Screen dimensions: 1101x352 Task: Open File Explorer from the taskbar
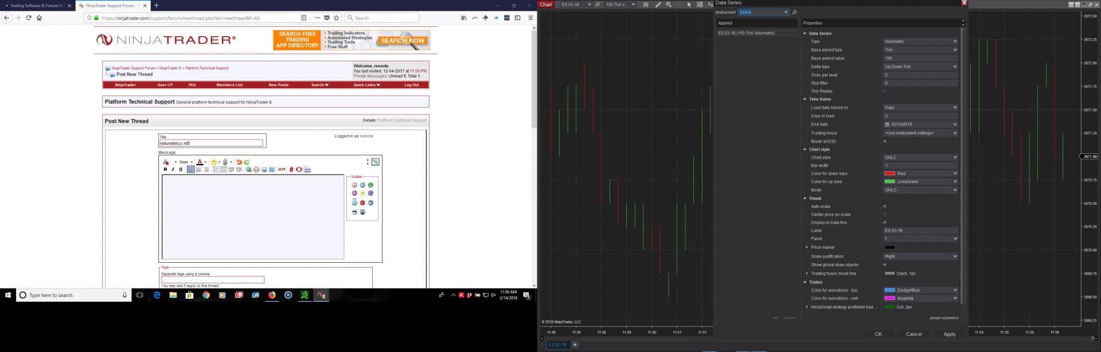173,295
